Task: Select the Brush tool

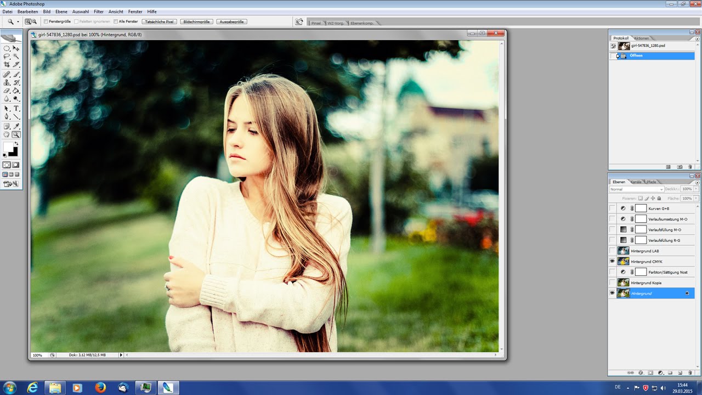Action: tap(16, 74)
